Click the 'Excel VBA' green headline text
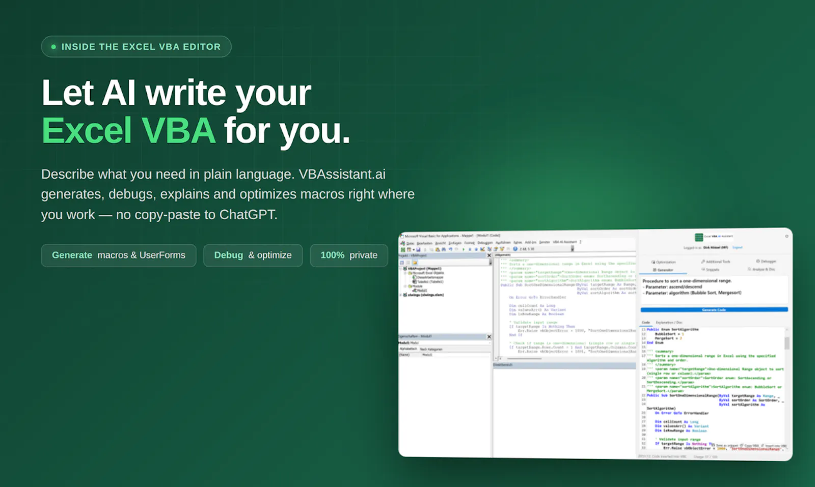The height and width of the screenshot is (487, 815). (x=128, y=131)
